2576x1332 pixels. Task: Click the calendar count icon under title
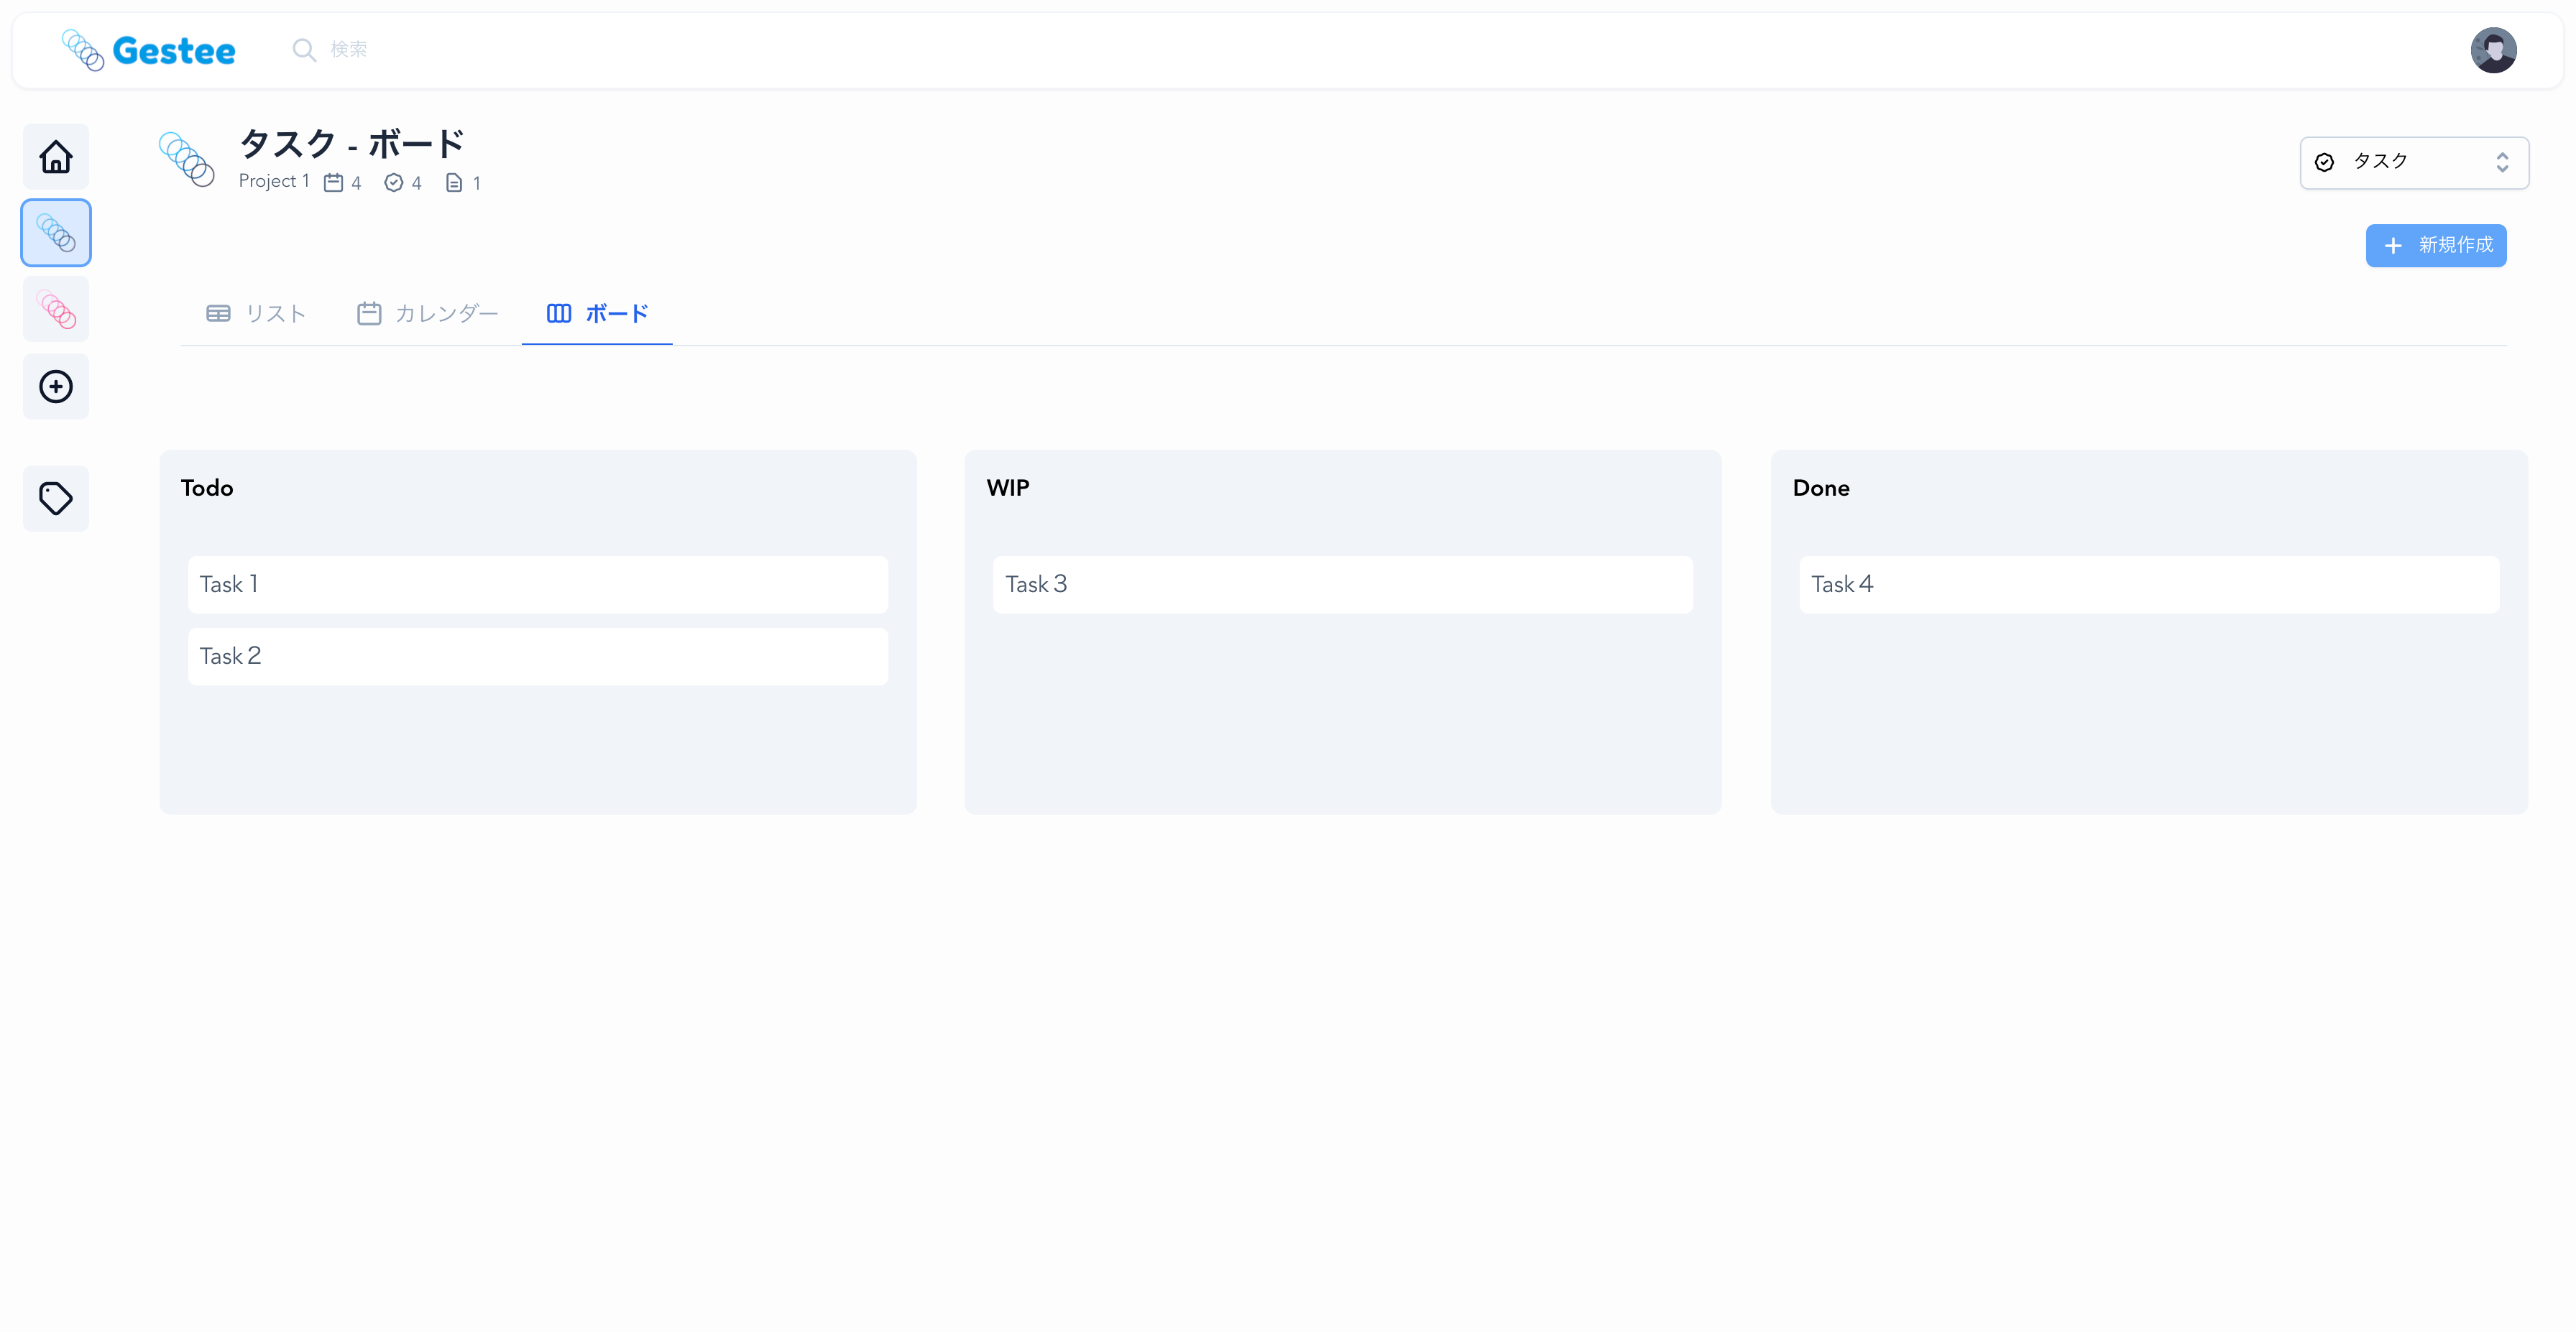pos(334,183)
